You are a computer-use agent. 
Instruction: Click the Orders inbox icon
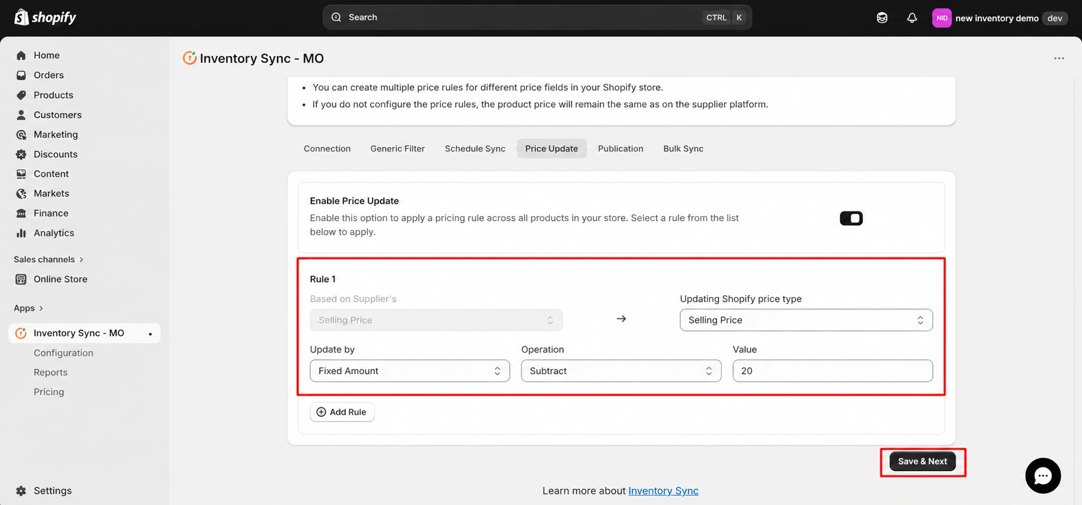(21, 75)
